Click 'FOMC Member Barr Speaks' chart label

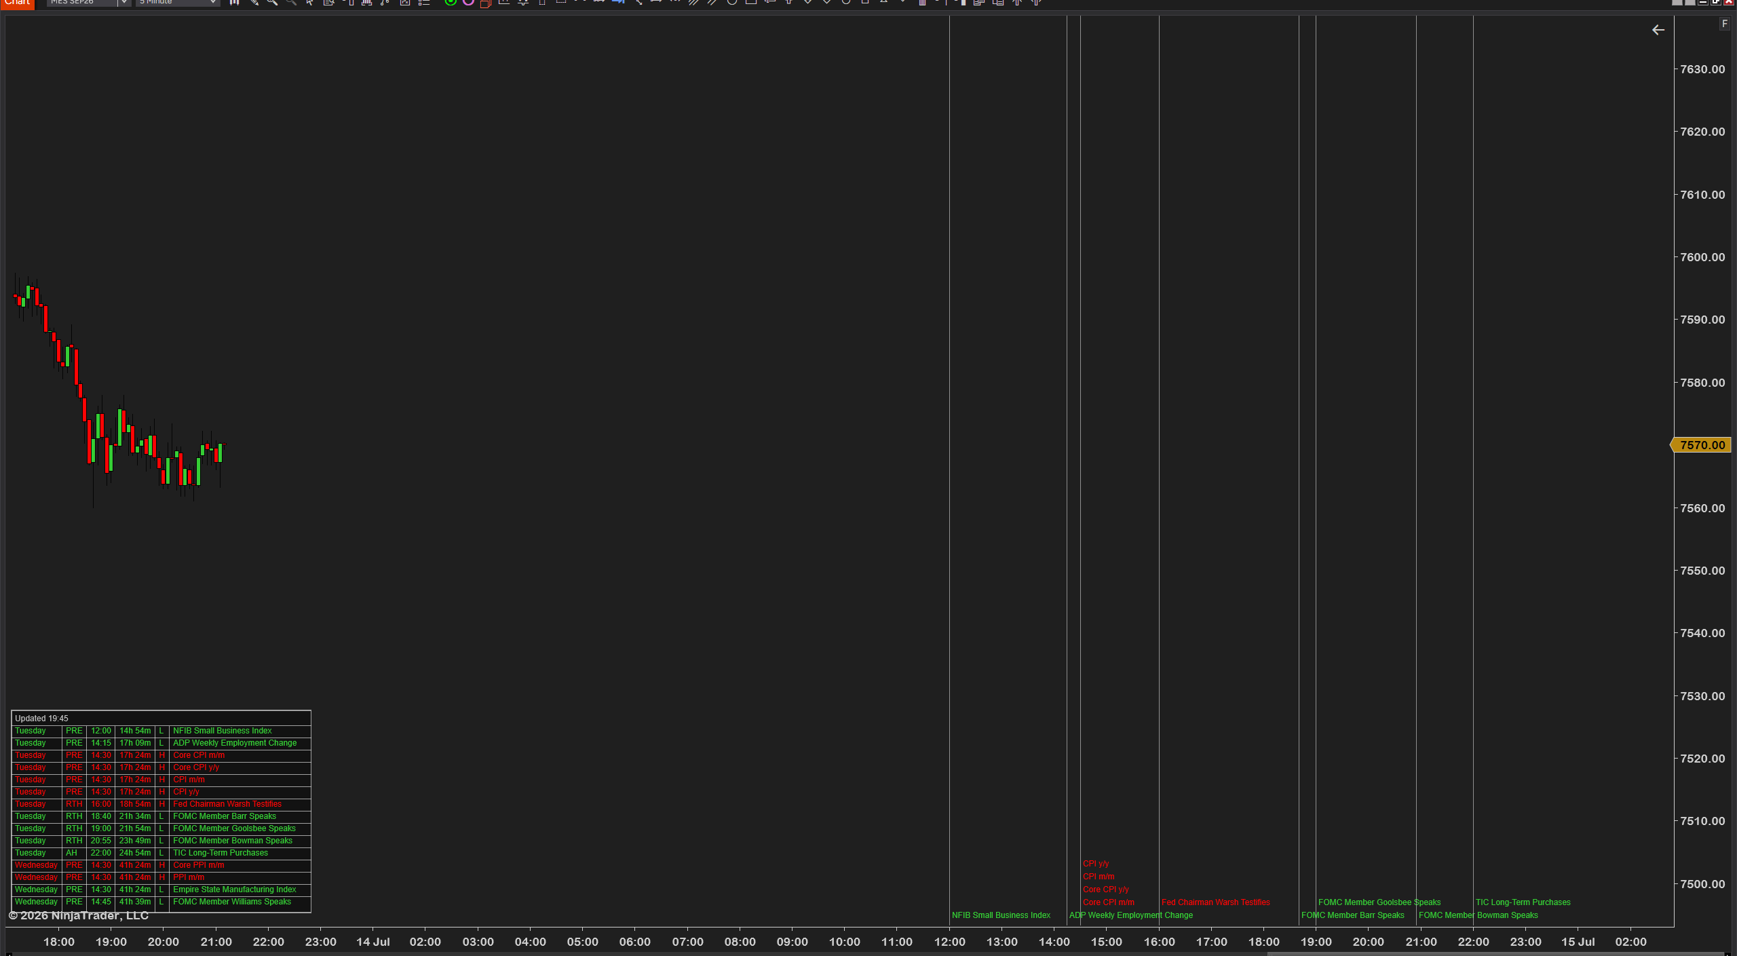pyautogui.click(x=1353, y=915)
